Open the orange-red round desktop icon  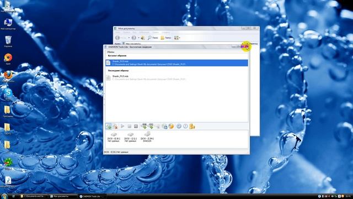point(8,59)
